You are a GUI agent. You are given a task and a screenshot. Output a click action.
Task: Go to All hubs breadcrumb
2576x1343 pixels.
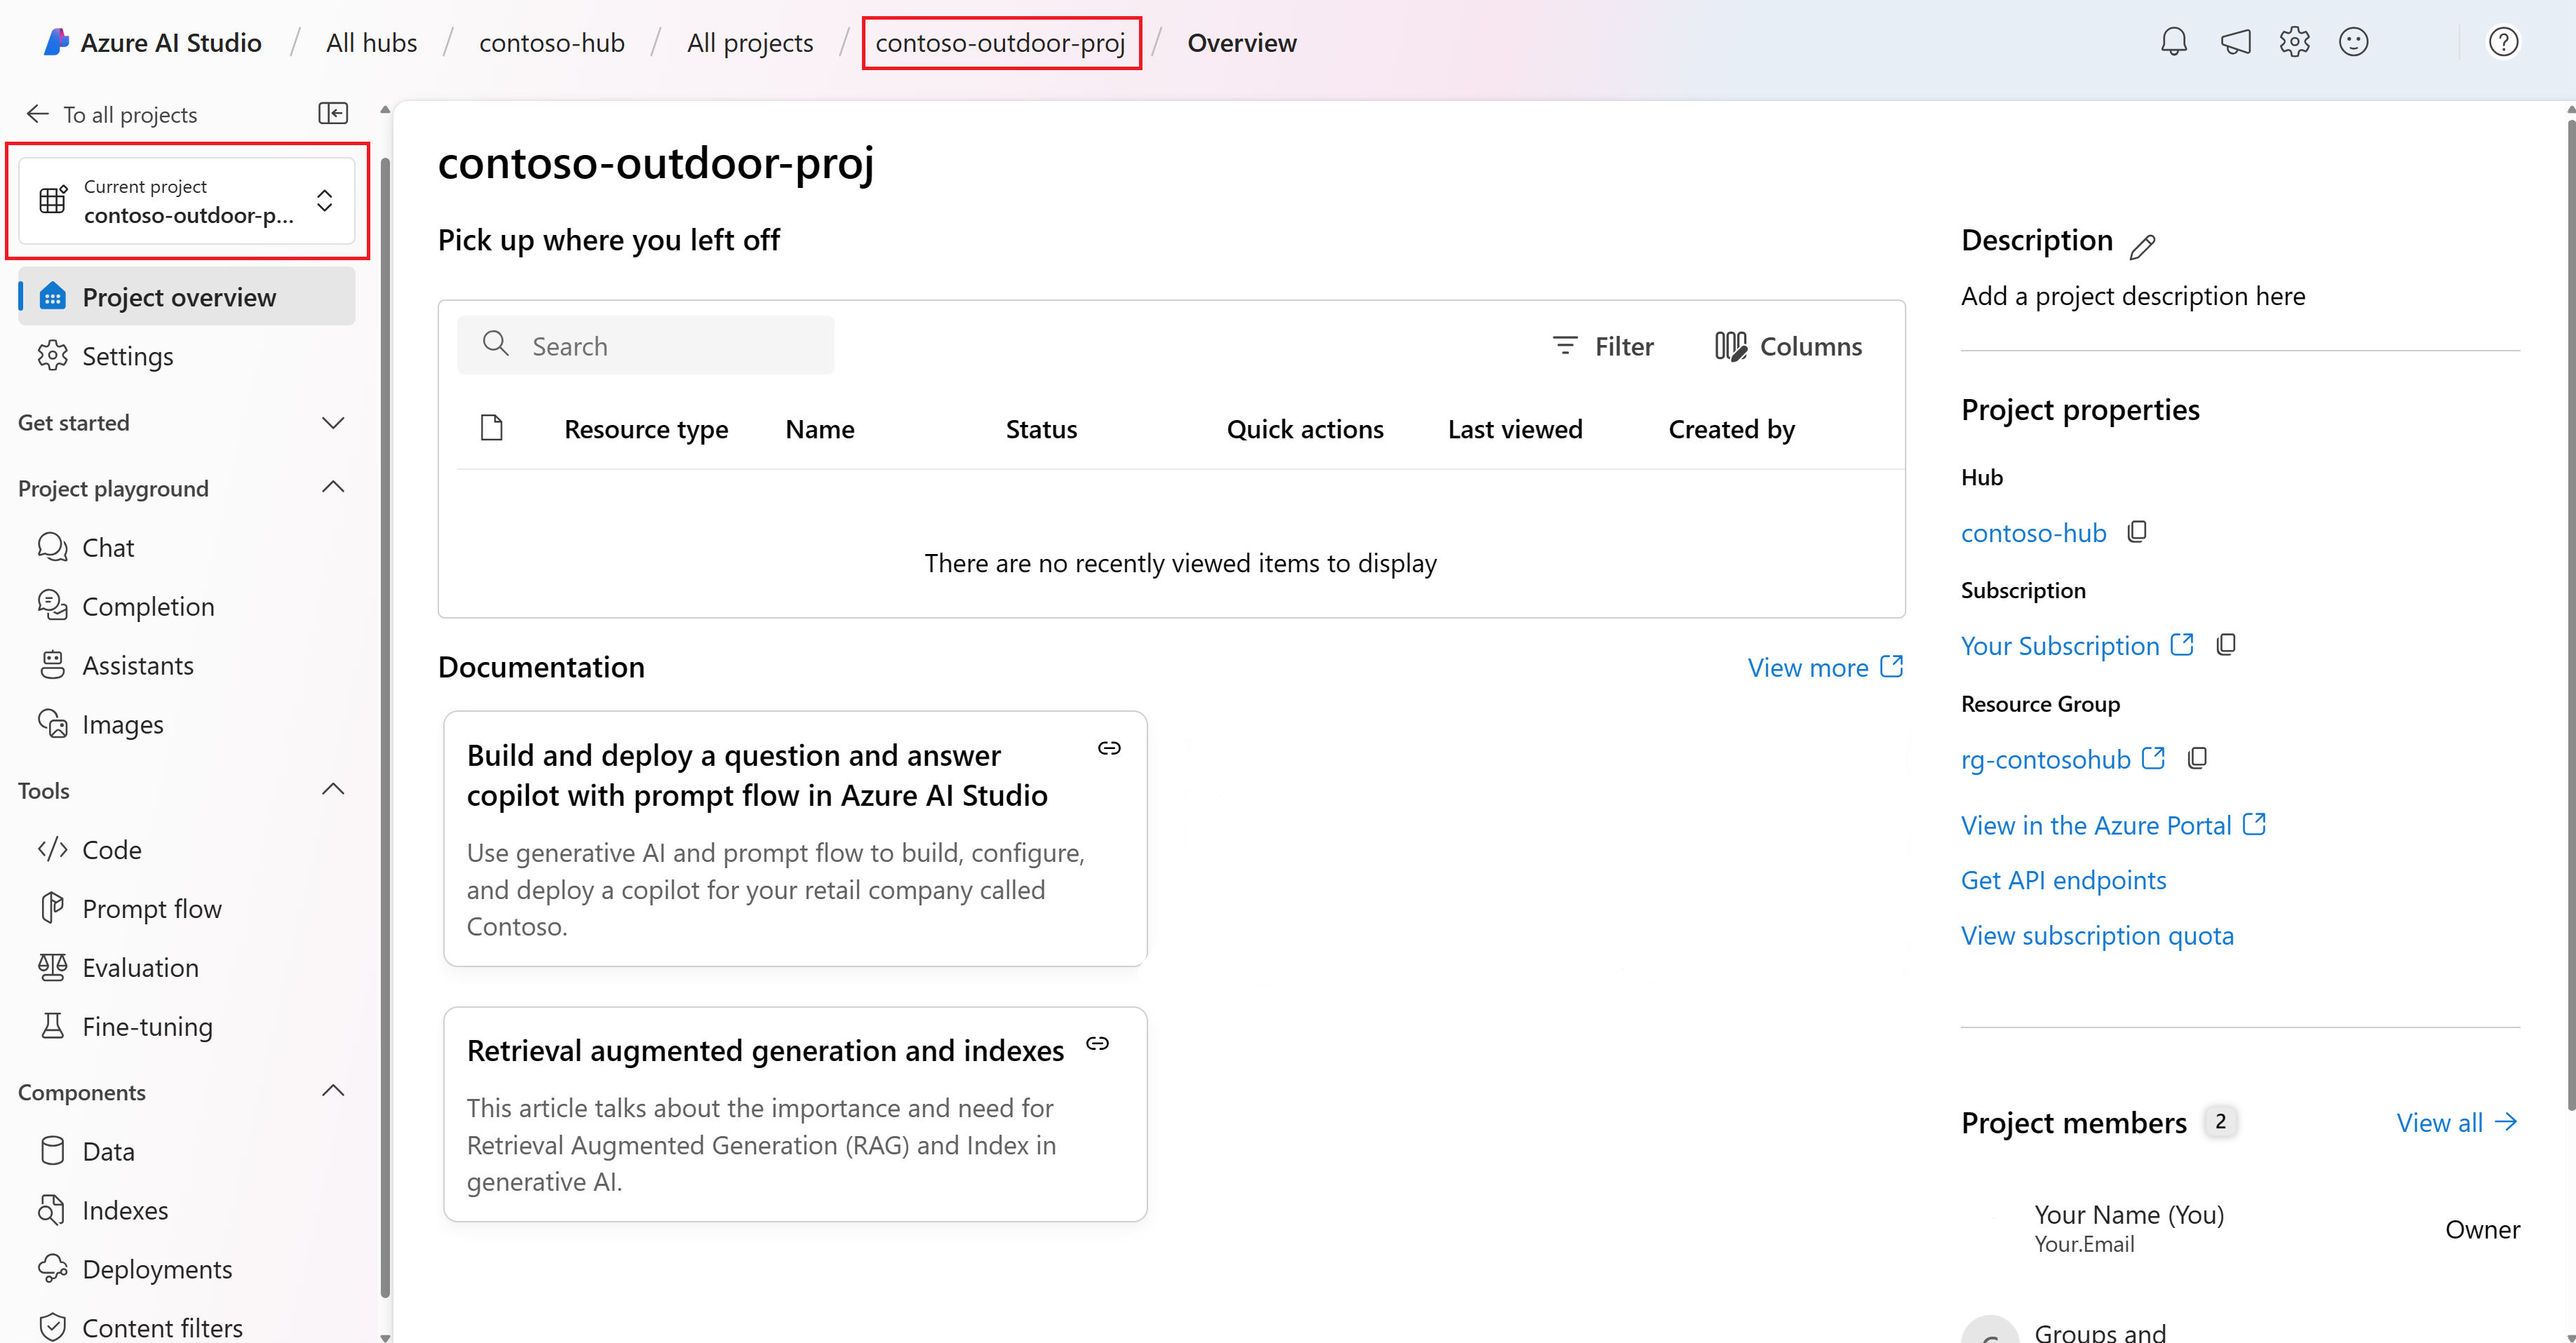click(371, 42)
